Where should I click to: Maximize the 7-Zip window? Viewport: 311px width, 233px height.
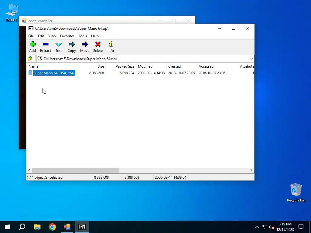(234, 28)
